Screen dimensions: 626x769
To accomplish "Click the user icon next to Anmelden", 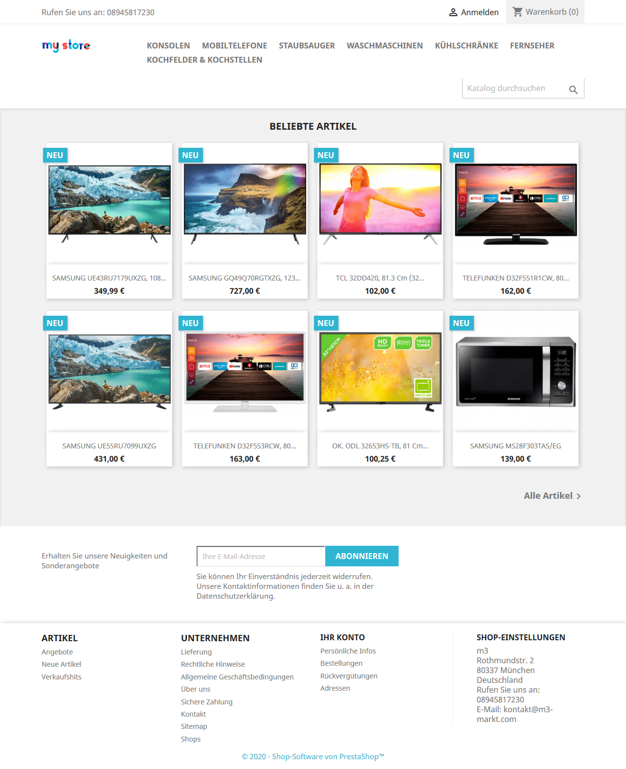I will pos(453,12).
